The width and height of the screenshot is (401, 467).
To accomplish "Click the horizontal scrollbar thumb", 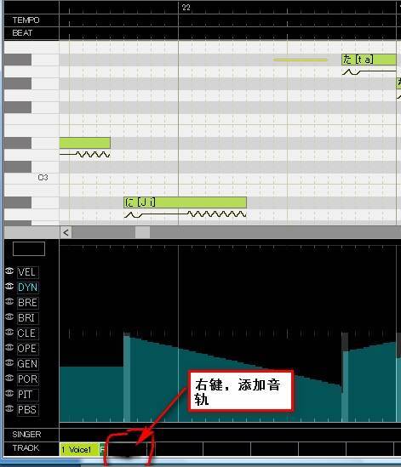I will point(142,232).
